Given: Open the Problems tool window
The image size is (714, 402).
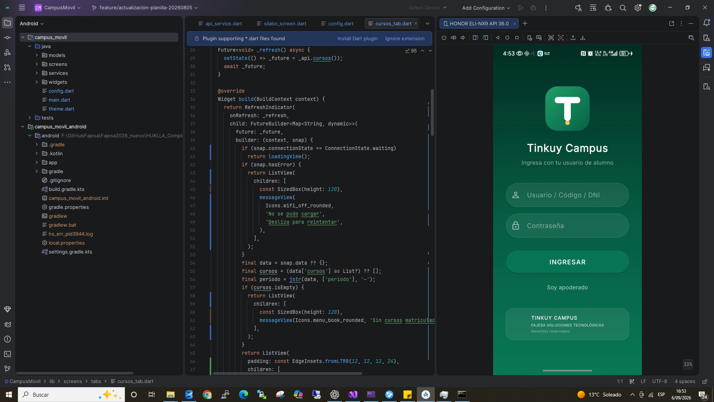Looking at the screenshot, I should (x=8, y=339).
